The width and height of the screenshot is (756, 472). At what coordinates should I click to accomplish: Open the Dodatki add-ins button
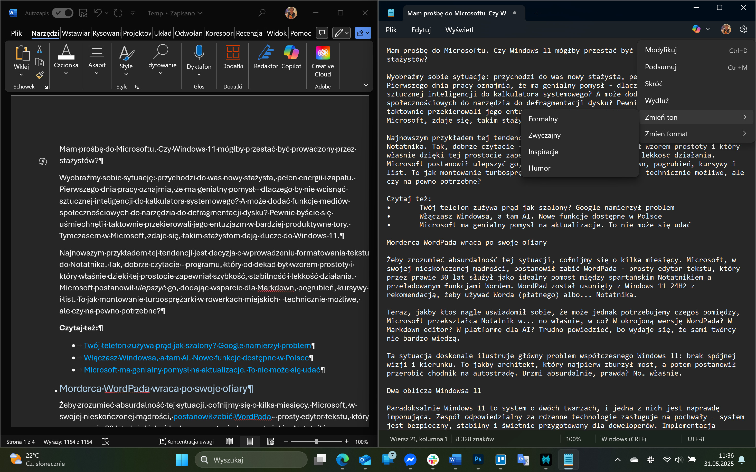pyautogui.click(x=233, y=57)
